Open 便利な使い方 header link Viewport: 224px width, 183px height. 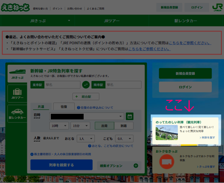point(40,9)
